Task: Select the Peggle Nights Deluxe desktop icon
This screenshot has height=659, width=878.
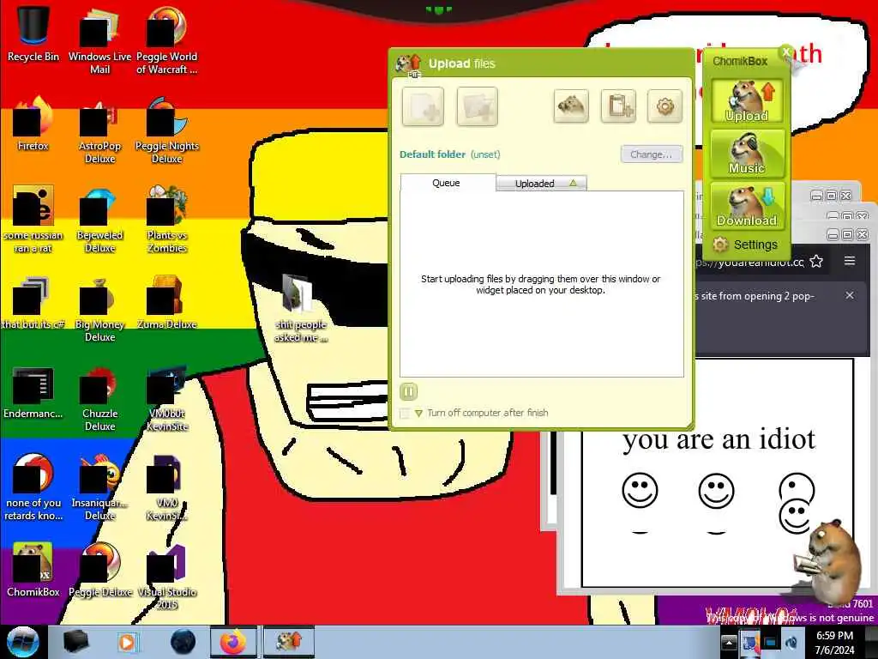Action: click(166, 130)
